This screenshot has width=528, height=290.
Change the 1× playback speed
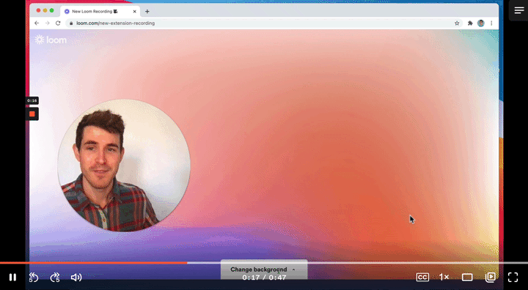coord(444,278)
